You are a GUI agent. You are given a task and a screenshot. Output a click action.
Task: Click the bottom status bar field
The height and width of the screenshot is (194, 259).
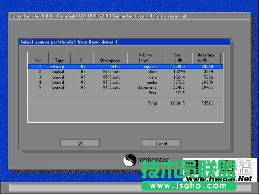[x=130, y=188]
